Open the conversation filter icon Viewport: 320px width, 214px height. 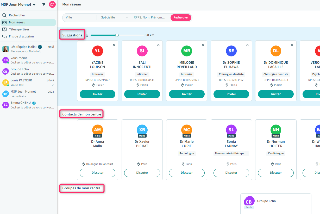pyautogui.click(x=44, y=4)
